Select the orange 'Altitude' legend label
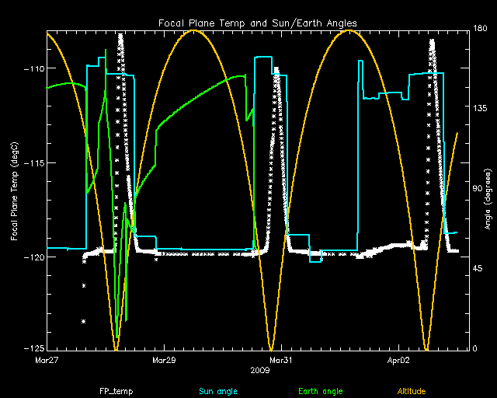 [411, 390]
